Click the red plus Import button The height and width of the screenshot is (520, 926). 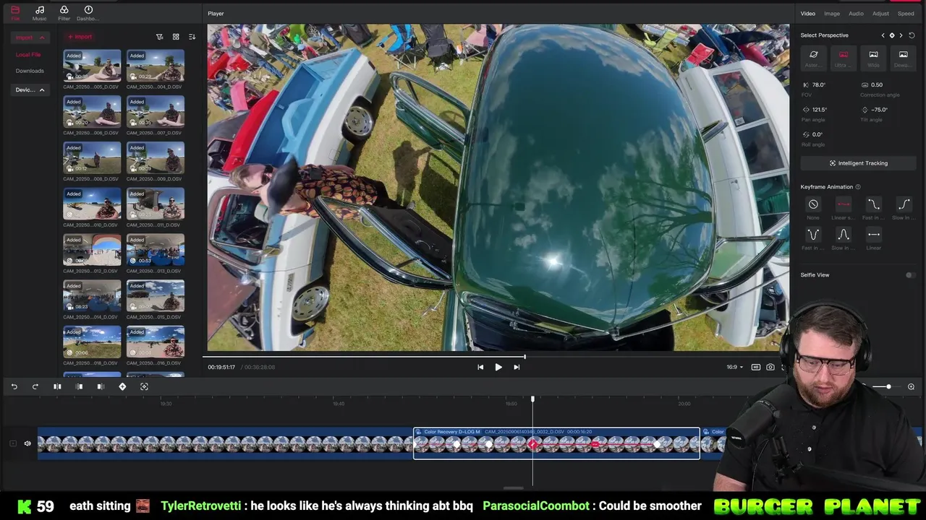(80, 37)
